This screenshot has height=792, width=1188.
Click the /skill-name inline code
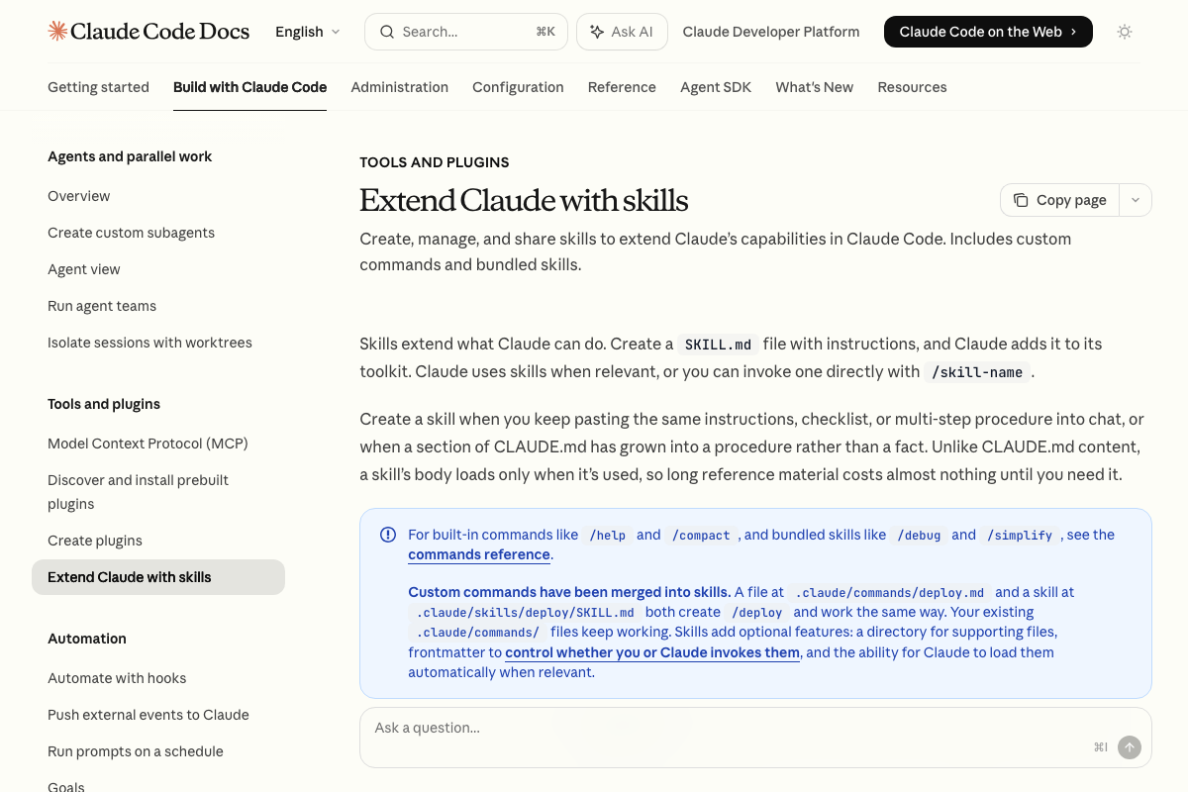[978, 372]
